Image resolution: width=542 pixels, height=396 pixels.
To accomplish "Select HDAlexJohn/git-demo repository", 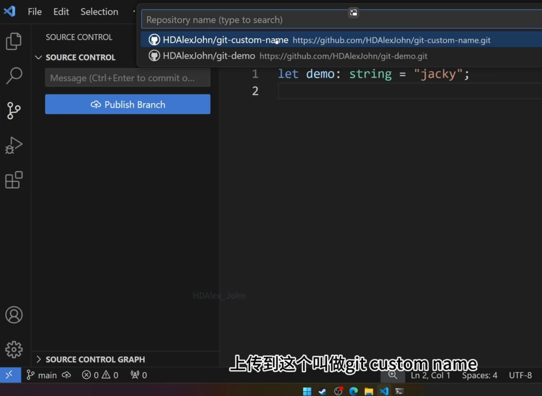I will click(342, 56).
